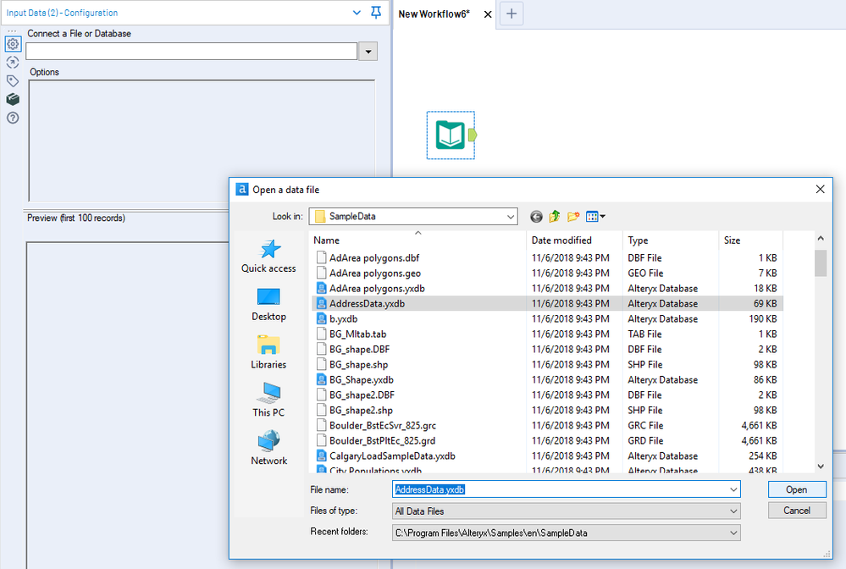Click the b.yxdb Alteryx database file icon

tap(322, 318)
